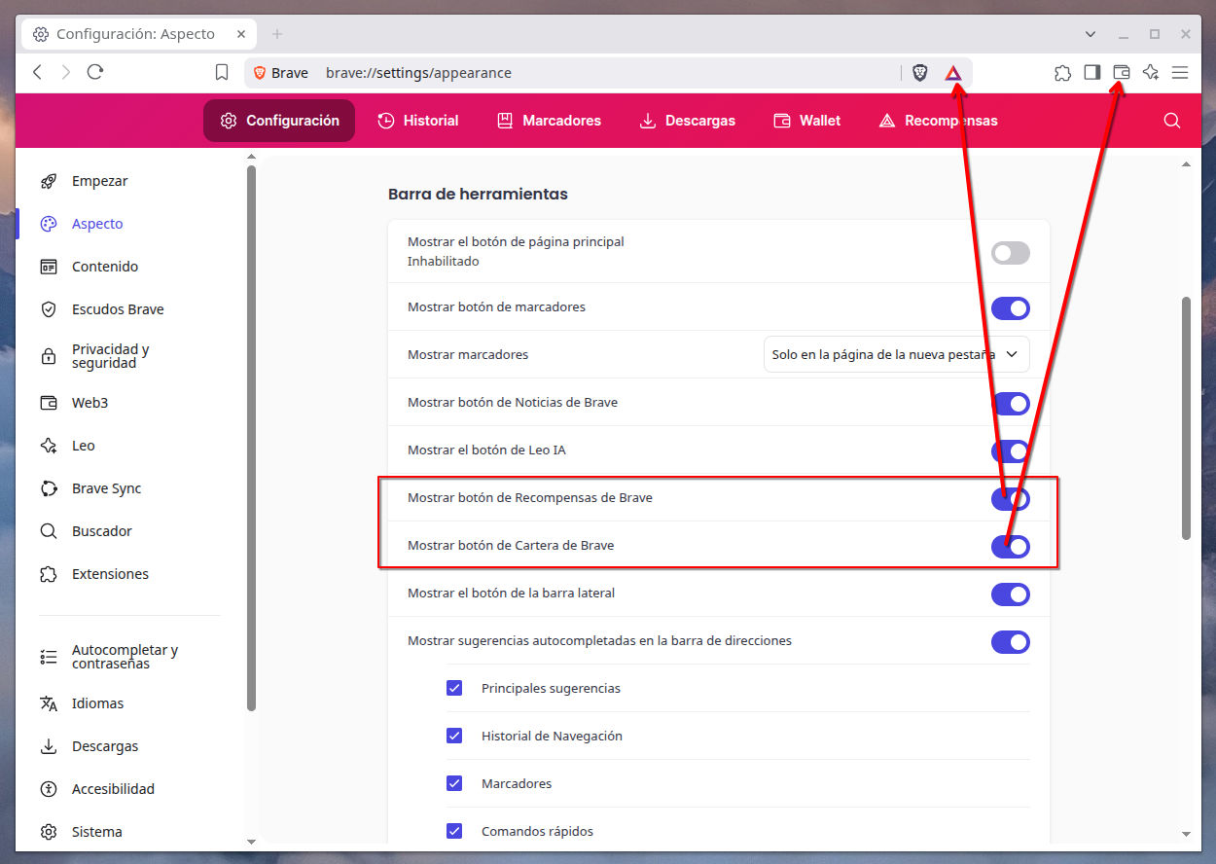Viewport: 1216px width, 864px height.
Task: Click the main settings page vertical scrollbar
Action: [1186, 418]
